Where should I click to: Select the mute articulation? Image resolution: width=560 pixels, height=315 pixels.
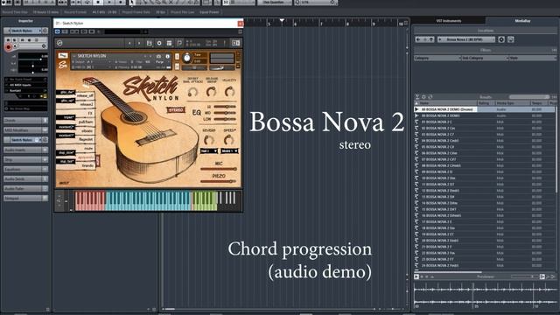(87, 149)
